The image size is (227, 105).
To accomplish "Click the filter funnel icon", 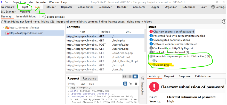I will coord(2,22).
